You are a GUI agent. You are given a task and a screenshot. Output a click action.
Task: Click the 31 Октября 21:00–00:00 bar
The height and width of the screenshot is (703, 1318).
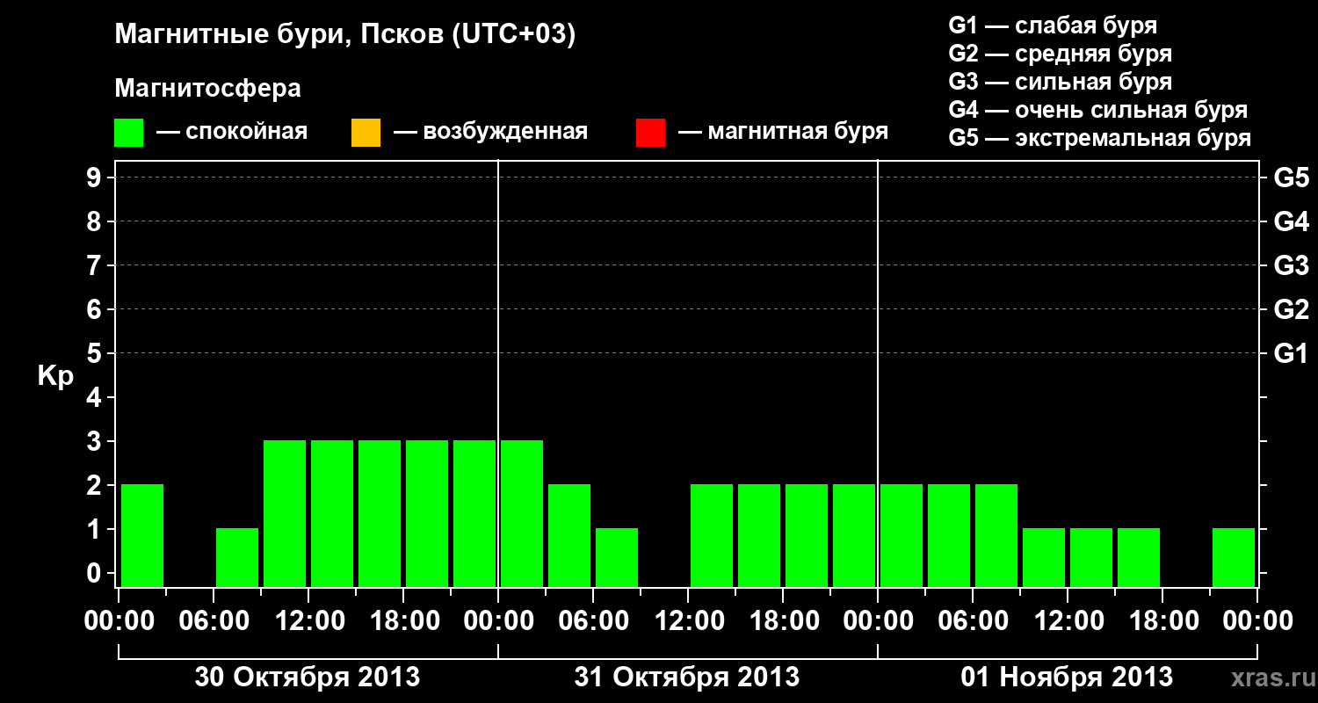click(854, 535)
